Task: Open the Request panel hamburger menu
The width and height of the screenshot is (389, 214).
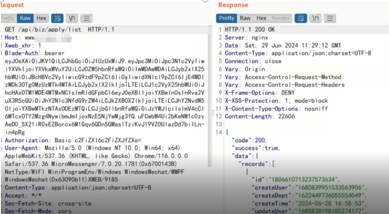Action: click(x=86, y=18)
